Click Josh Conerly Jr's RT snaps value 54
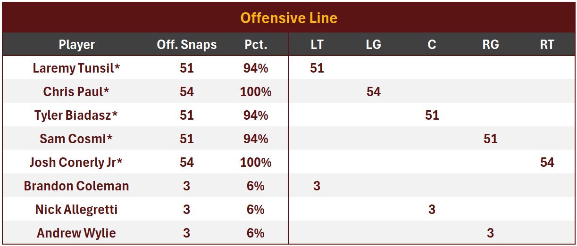Screen dimensions: 577x246 pyautogui.click(x=547, y=163)
